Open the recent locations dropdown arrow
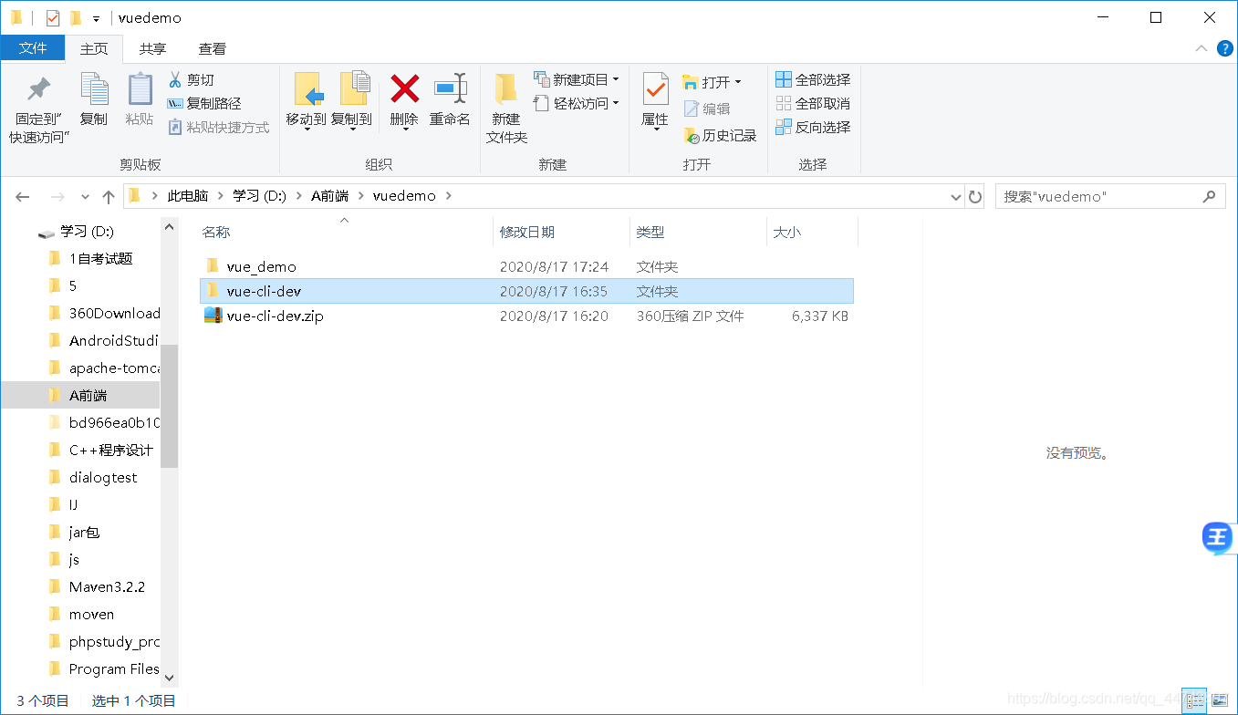Screen dimensions: 1238x715 pos(85,196)
